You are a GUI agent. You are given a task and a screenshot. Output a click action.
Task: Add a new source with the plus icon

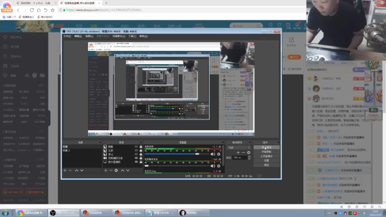106,170
